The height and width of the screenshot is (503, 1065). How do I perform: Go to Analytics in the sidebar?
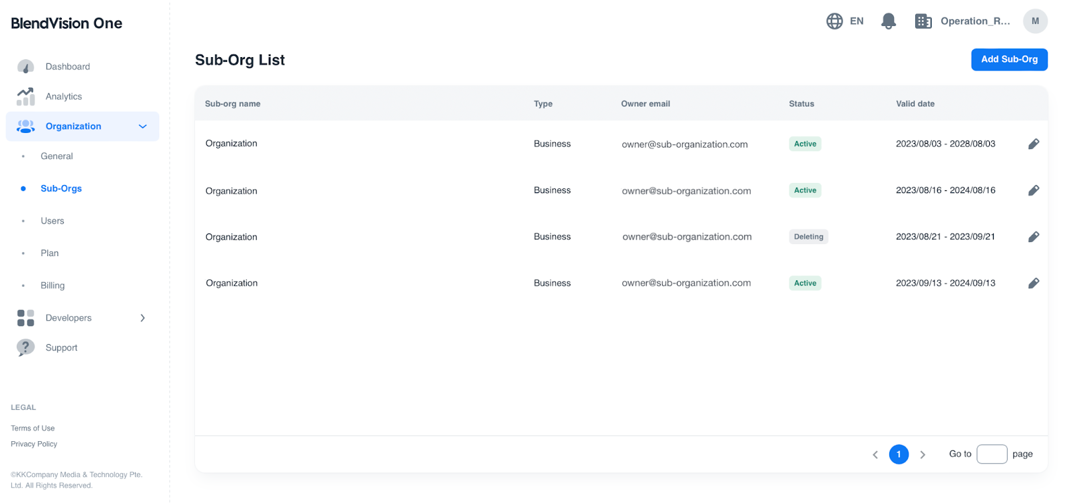(63, 96)
